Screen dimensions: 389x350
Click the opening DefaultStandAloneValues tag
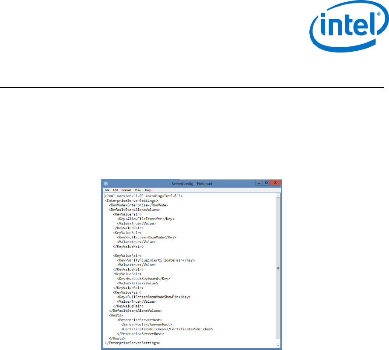pos(134,210)
